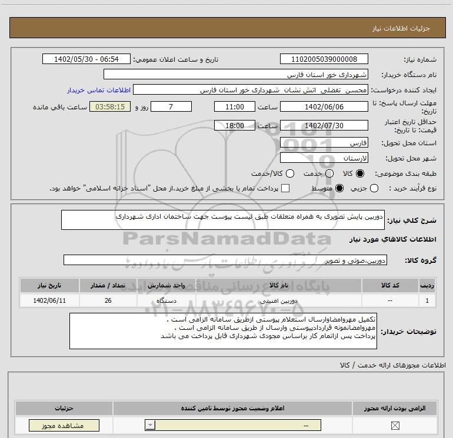This screenshot has width=453, height=438.
Task: Click the الزامی بودن ارائه مجوز column header
Action: pyautogui.click(x=395, y=408)
